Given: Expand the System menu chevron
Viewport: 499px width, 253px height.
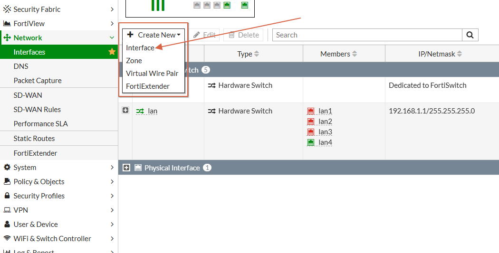Looking at the screenshot, I should point(112,167).
